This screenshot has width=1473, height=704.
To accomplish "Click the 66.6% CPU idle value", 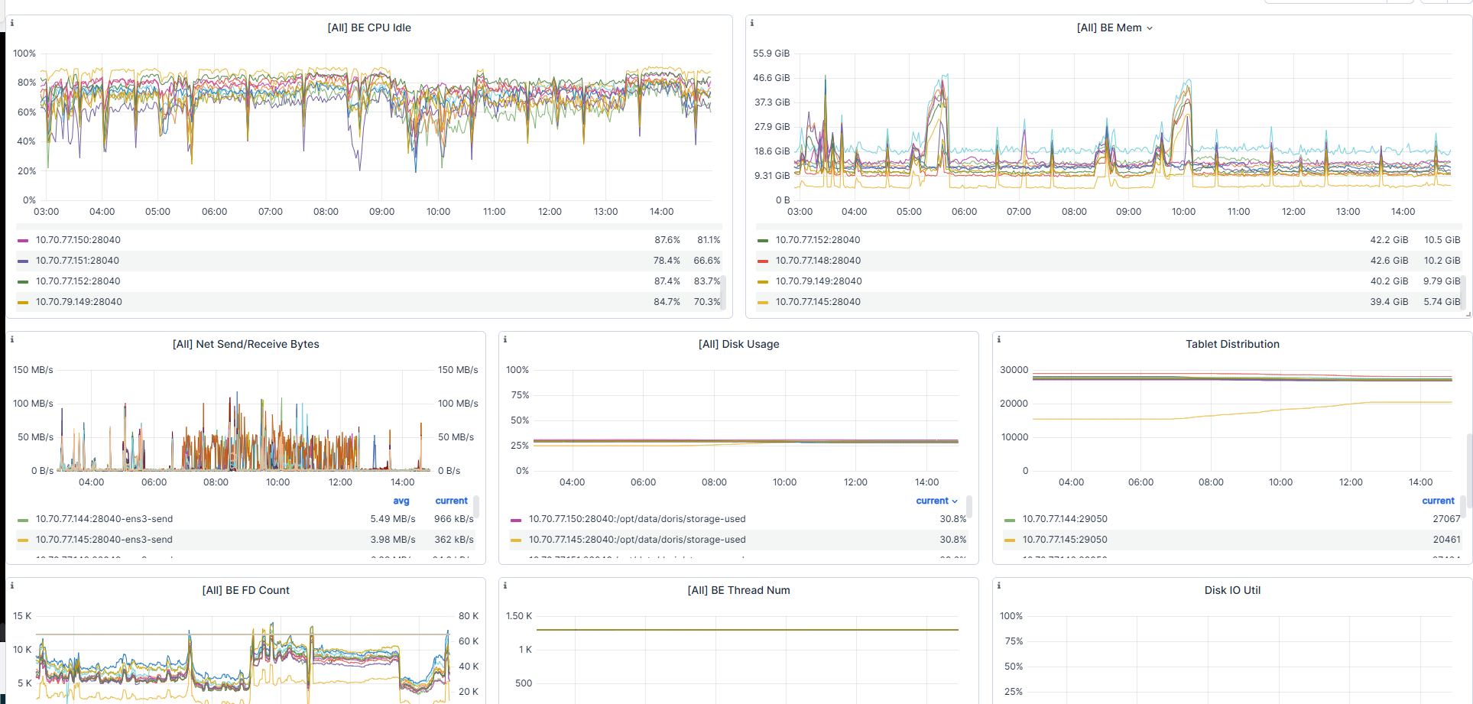I will 707,261.
